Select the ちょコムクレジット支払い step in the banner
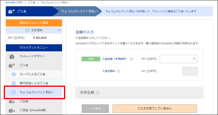Viewport: 218px width, 115px height. click(x=80, y=11)
